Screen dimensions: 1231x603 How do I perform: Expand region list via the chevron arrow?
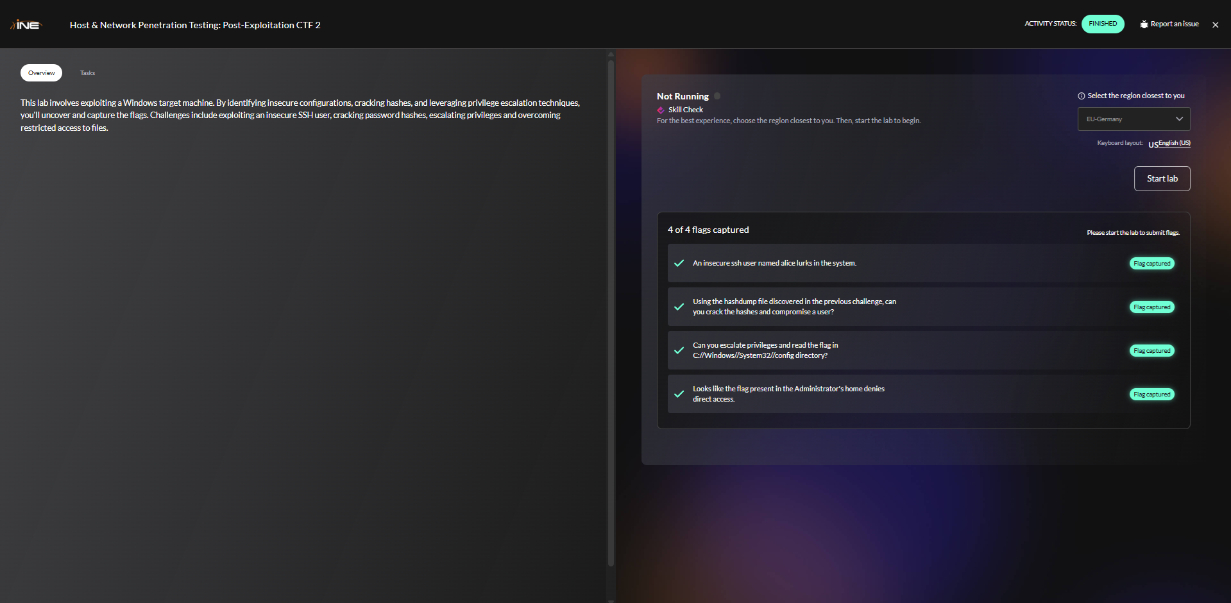point(1179,119)
